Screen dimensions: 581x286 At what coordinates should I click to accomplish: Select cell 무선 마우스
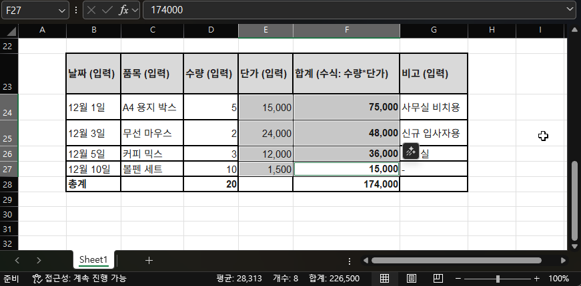tap(152, 133)
